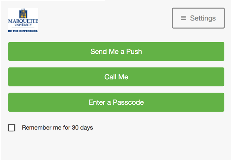The image size is (231, 160).
Task: Click the MARQUETTE wordmark in the logo
Action: tap(23, 21)
